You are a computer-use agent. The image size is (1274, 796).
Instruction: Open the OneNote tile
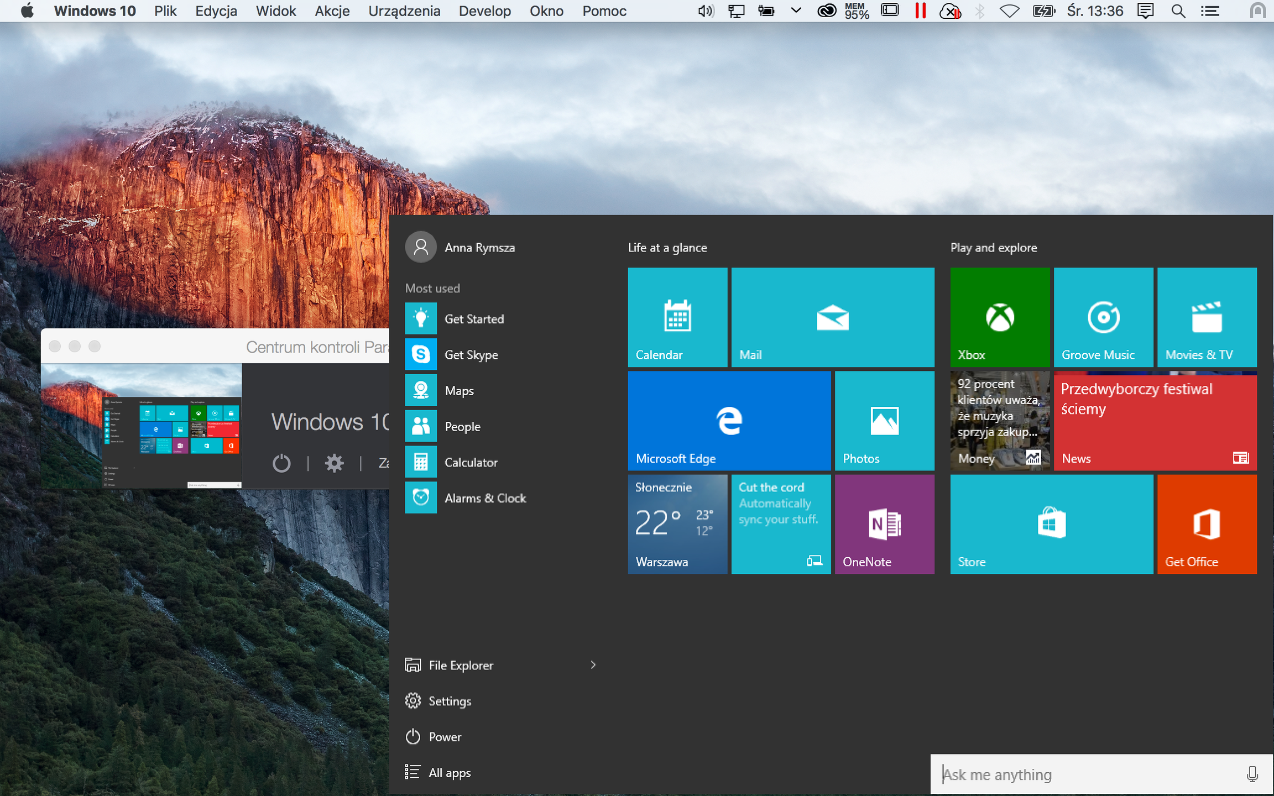884,523
